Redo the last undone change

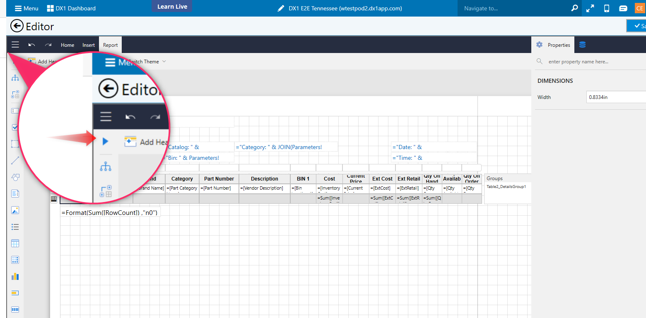point(48,45)
